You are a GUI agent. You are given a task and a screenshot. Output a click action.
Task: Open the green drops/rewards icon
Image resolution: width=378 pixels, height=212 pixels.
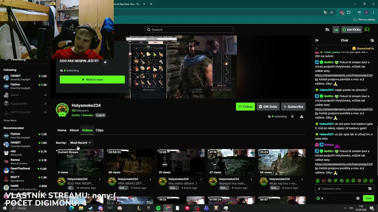coord(336,30)
